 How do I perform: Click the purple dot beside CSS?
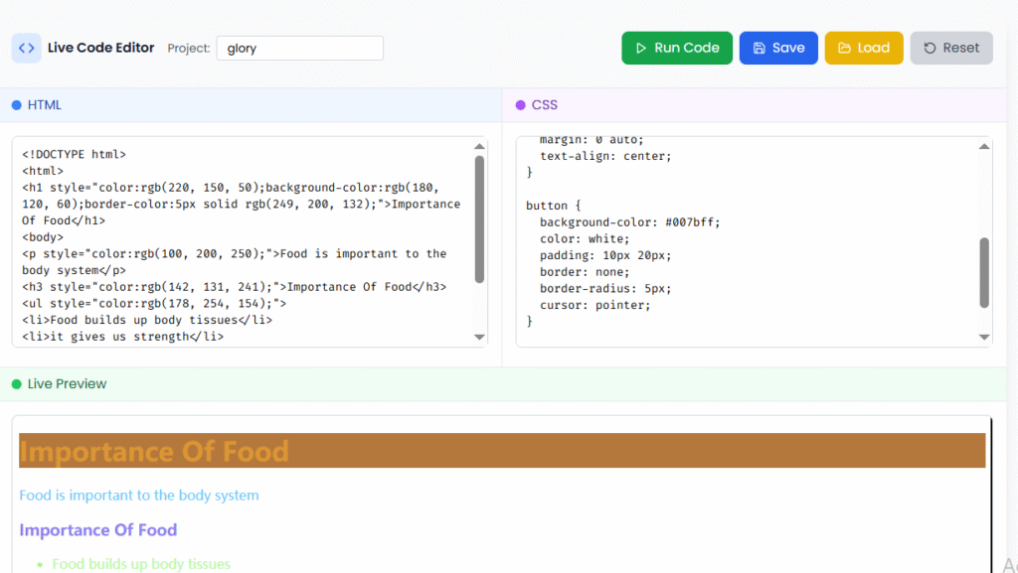tap(520, 105)
